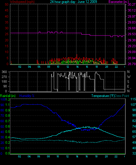The height and width of the screenshot is (165, 136).
Task: Click blue humidity axis value 80
Action: tap(2, 110)
